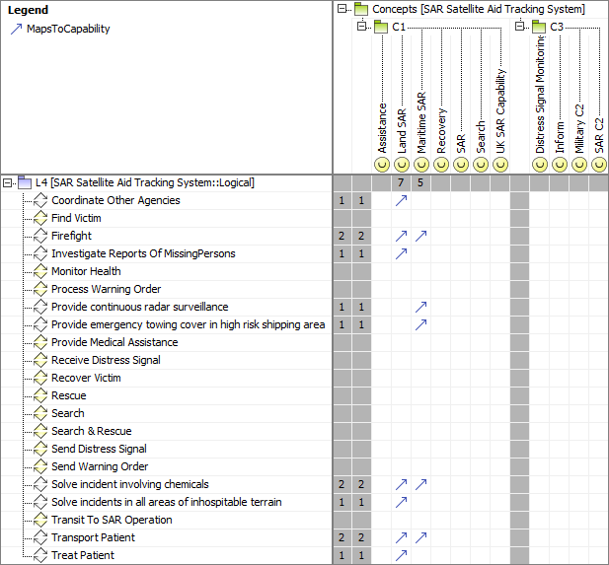The image size is (609, 565).
Task: Click the Coordinate Other Agencies activity icon
Action: point(40,200)
